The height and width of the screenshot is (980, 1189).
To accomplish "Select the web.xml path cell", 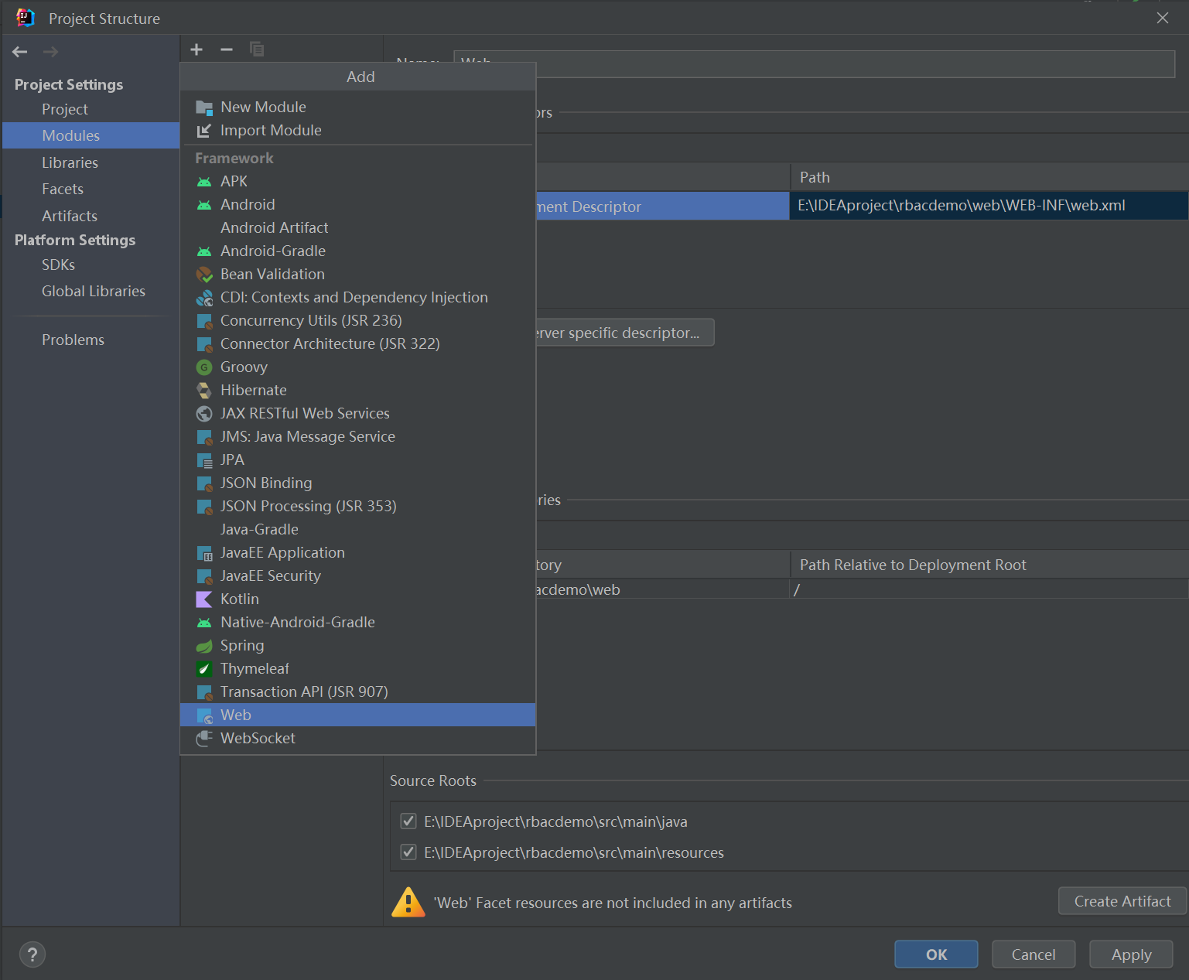I will [989, 206].
